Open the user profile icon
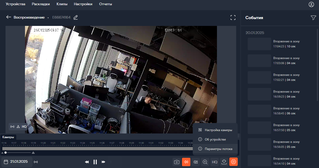 pos(311,4)
